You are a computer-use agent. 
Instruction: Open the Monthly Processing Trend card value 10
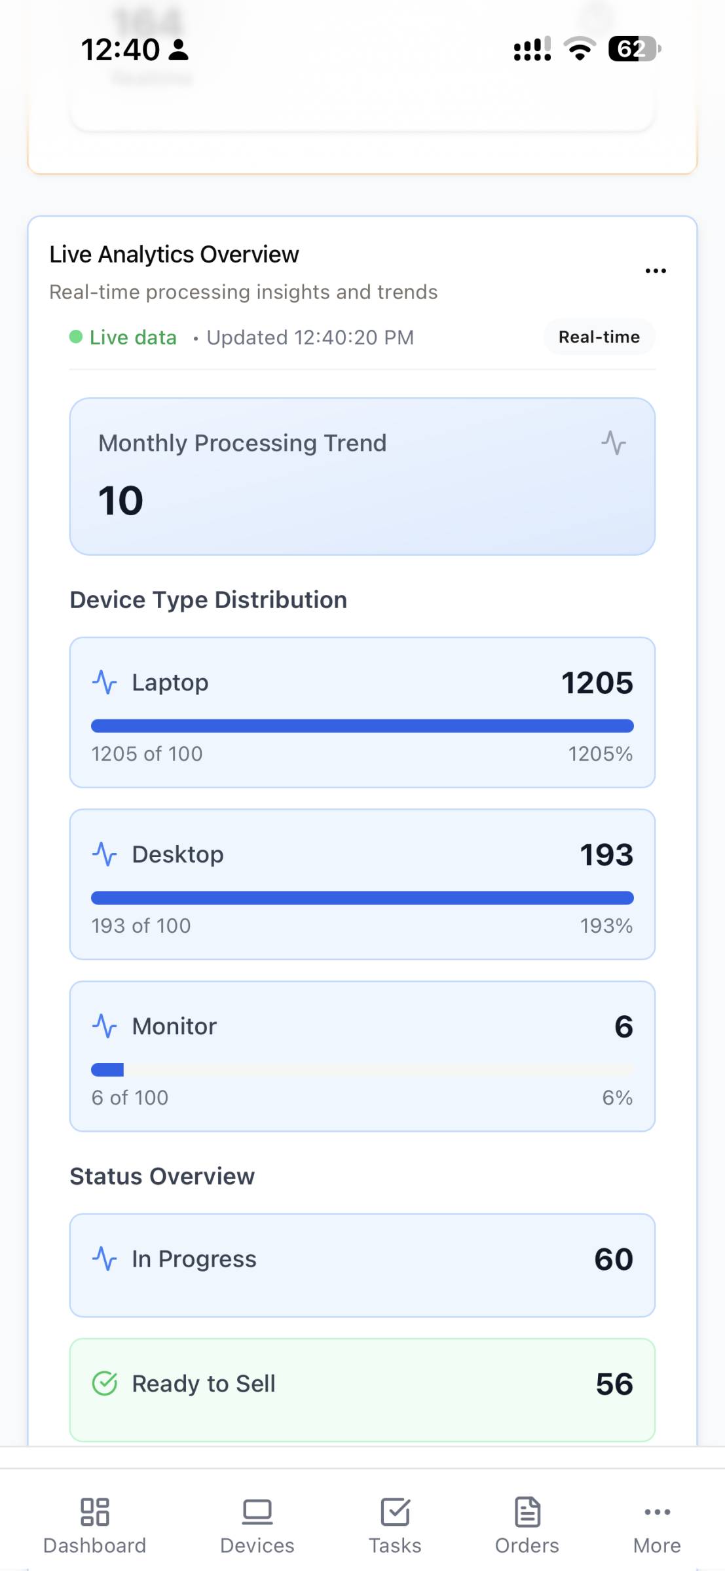(121, 501)
